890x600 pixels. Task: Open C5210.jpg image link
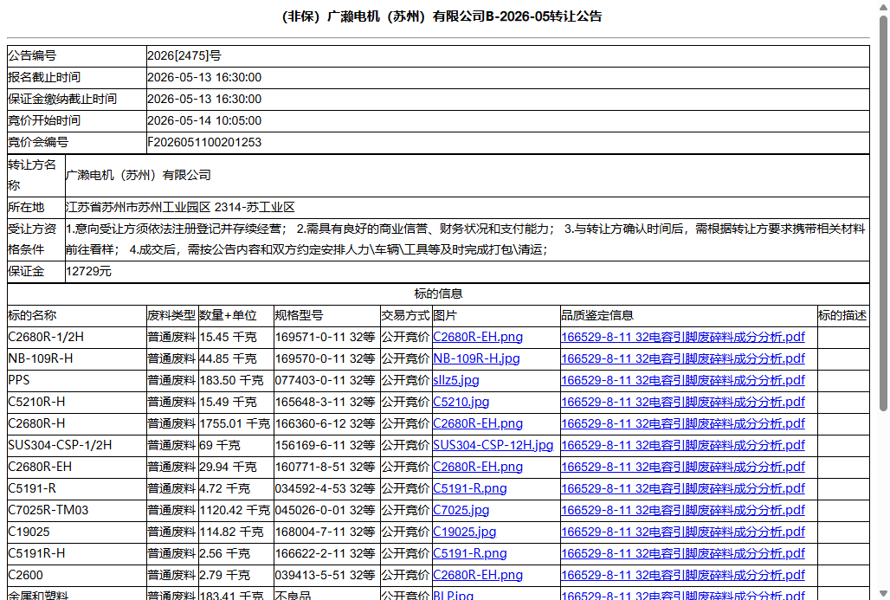[461, 402]
